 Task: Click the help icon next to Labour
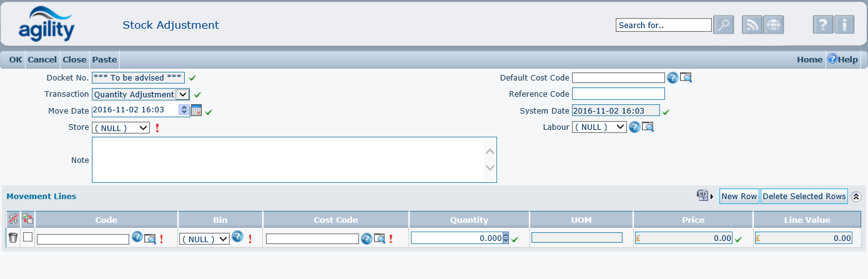(634, 127)
